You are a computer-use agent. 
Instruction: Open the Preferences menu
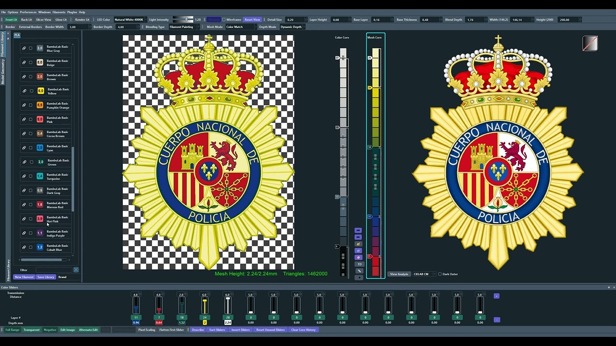pos(28,12)
